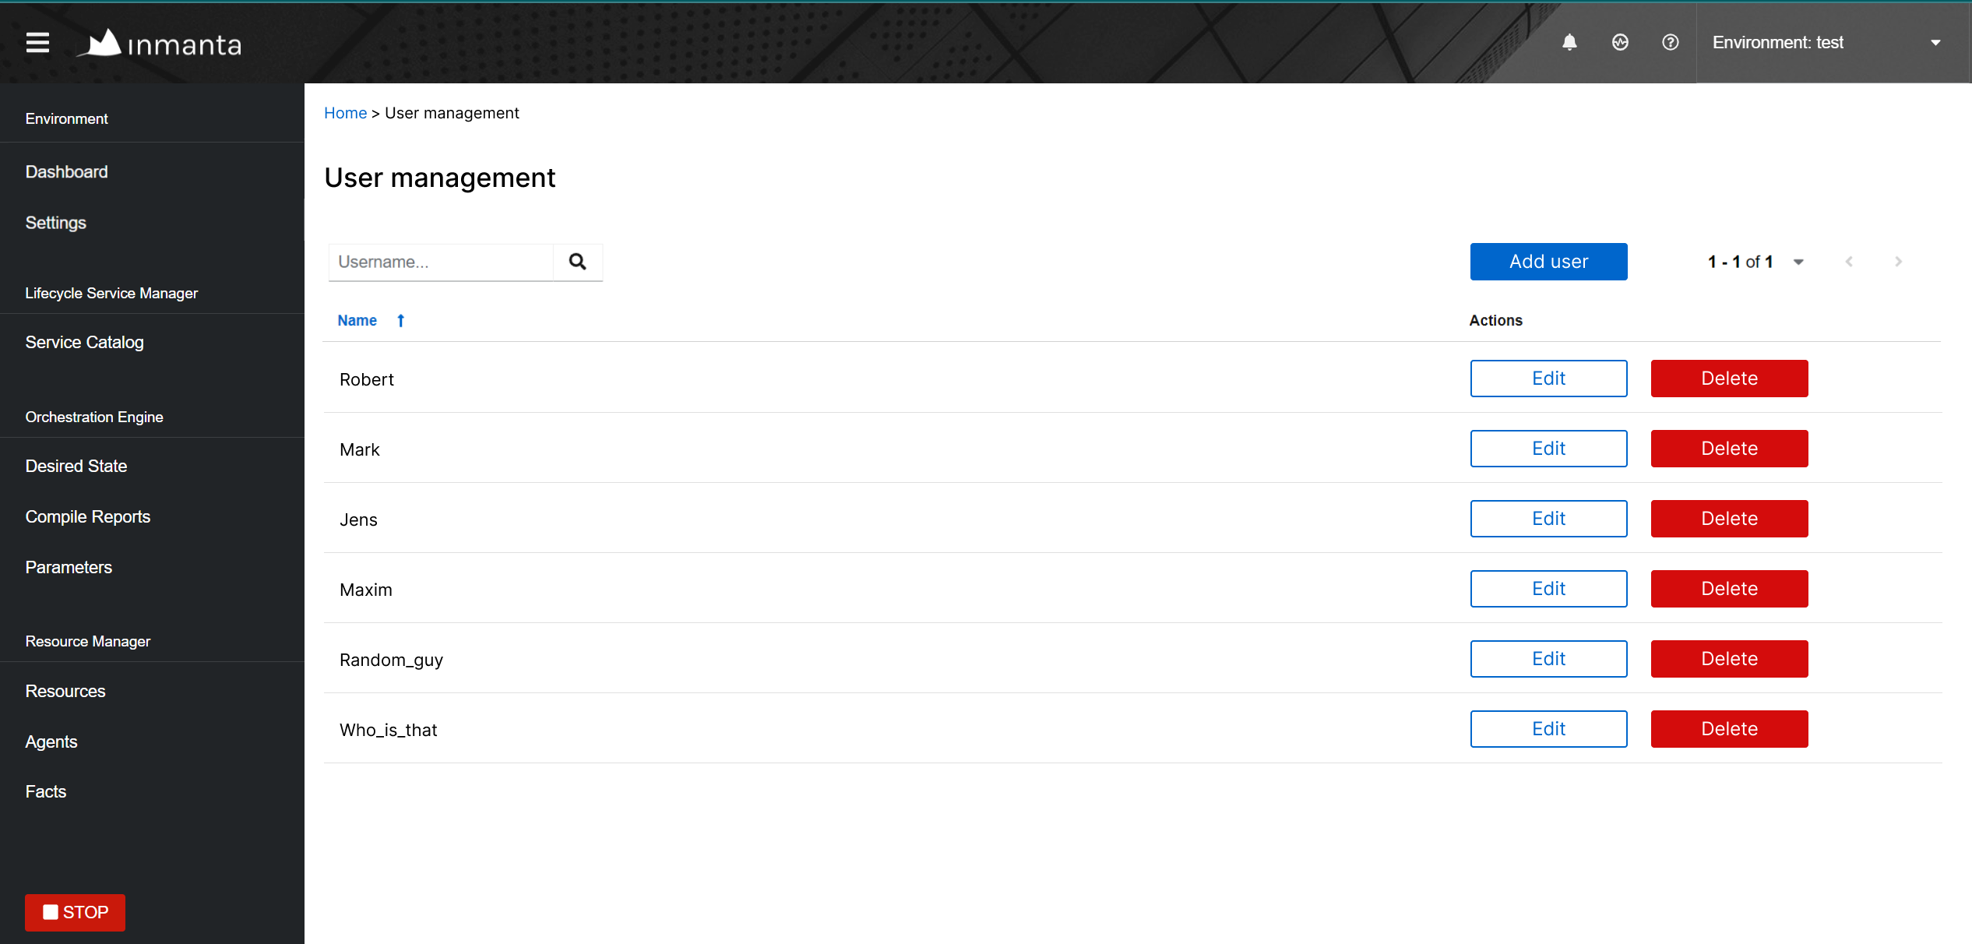Open the notifications bell
Viewport: 1972px width, 944px height.
click(1570, 43)
